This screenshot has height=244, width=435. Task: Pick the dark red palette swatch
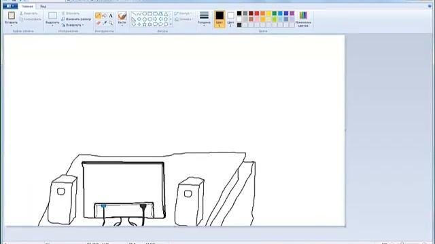click(x=251, y=14)
